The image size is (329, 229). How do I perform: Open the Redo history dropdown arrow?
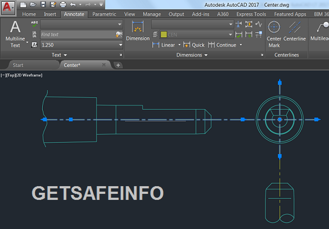coord(95,4)
